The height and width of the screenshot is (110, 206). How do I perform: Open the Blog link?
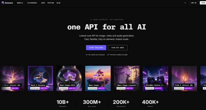pos(58,3)
